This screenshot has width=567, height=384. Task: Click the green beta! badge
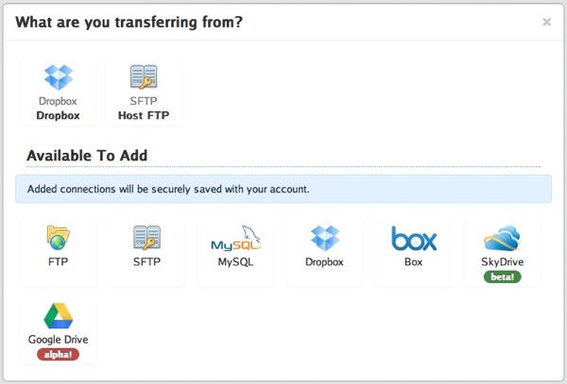[x=503, y=276]
